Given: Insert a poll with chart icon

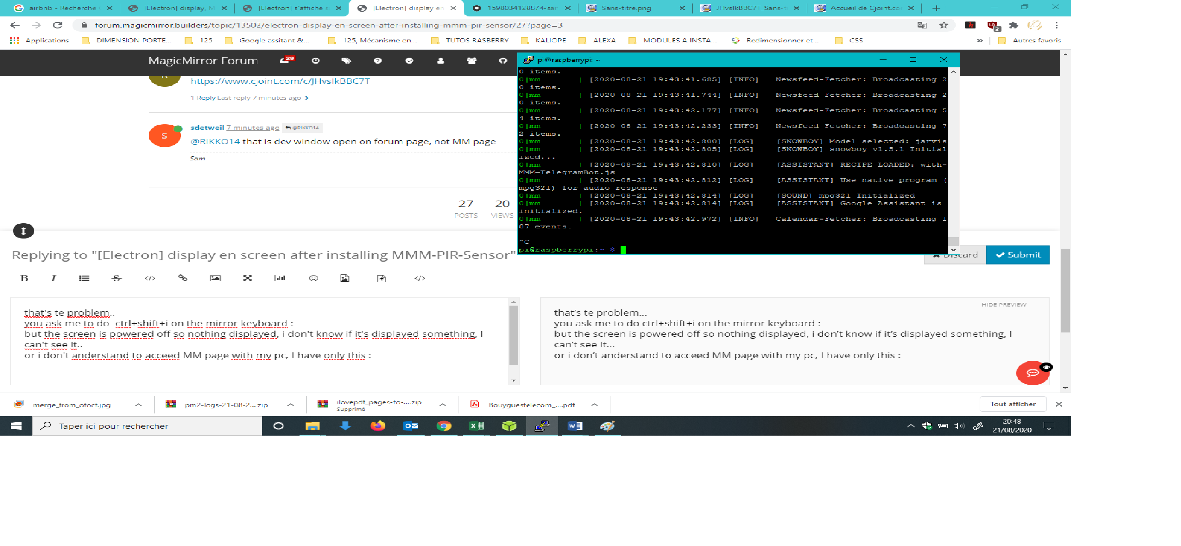Looking at the screenshot, I should (280, 278).
